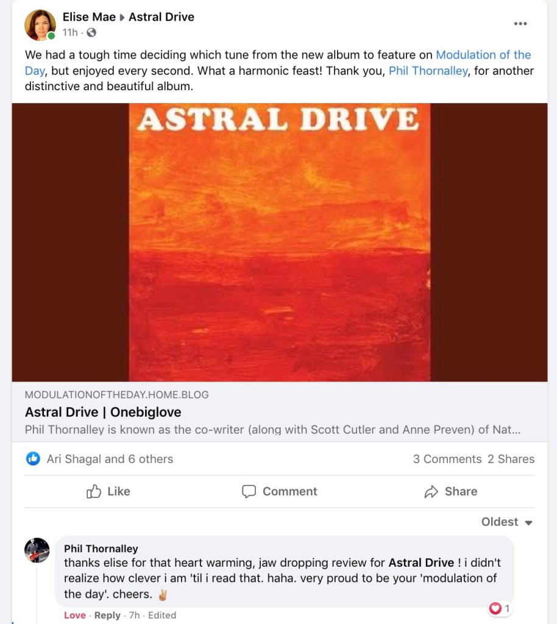Click the thumbs-up Like button
This screenshot has height=624, width=557.
pyautogui.click(x=108, y=492)
